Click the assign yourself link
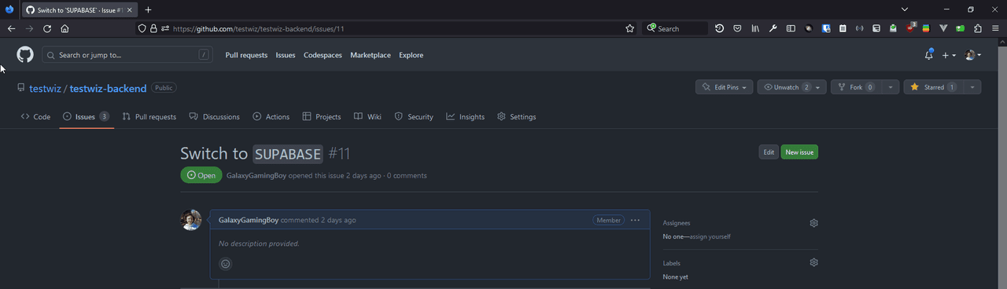 click(x=710, y=236)
